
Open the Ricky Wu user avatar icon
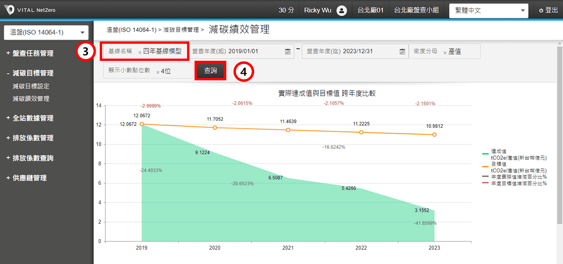coord(341,11)
